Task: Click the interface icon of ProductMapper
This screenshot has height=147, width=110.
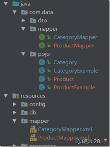Action: (42, 45)
